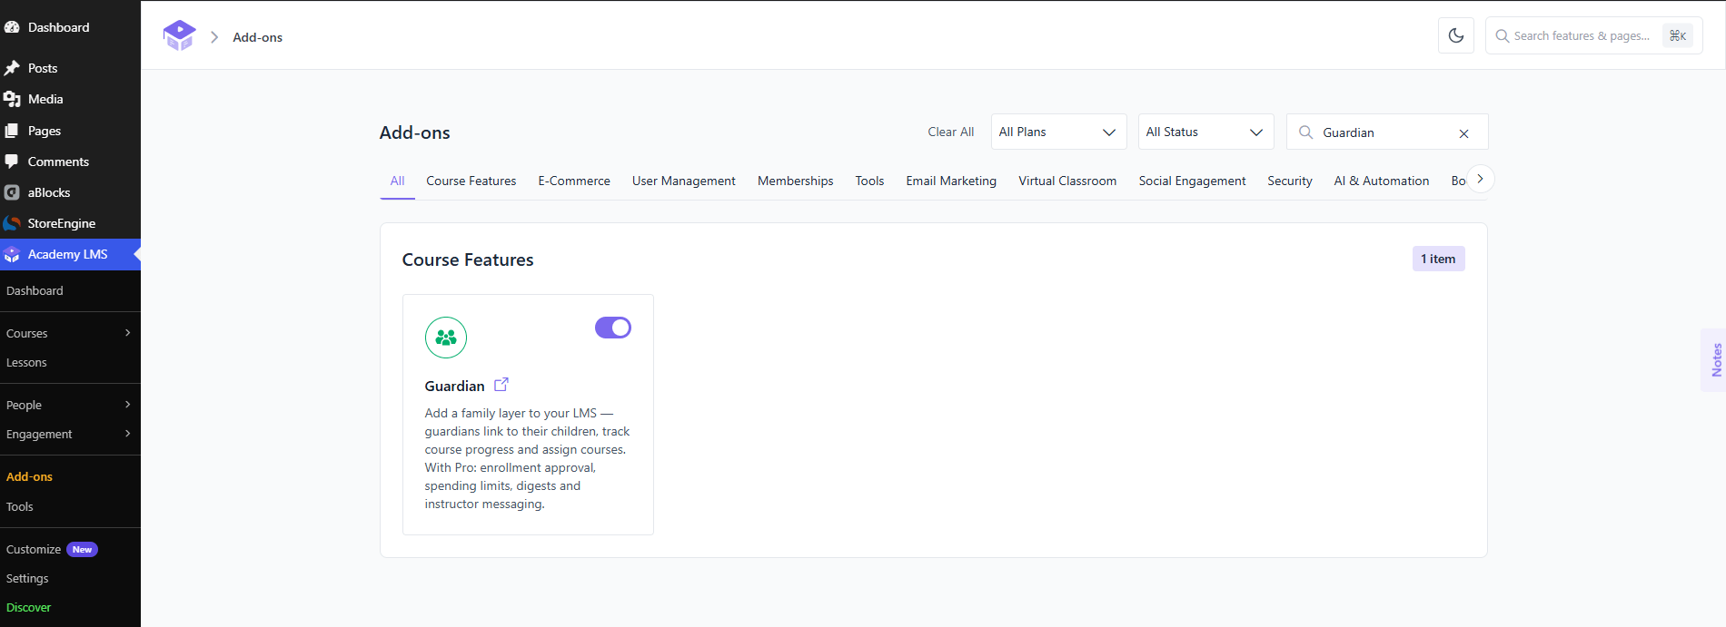
Task: Click the Comments bubble icon
Action: point(12,162)
